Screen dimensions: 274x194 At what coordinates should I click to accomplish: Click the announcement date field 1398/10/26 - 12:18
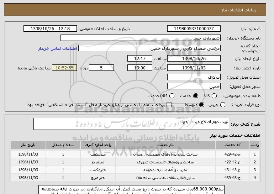[x=50, y=29]
